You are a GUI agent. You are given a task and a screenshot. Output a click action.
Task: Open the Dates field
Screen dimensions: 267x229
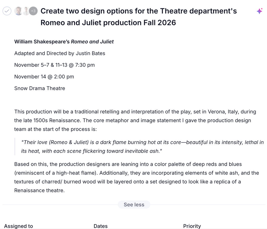tap(101, 226)
